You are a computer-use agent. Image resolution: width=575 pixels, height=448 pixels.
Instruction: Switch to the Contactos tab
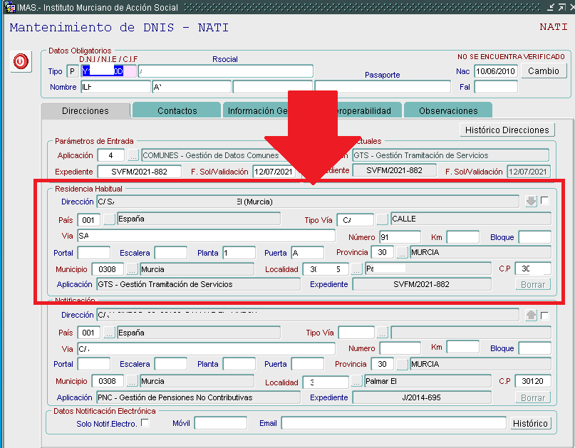(177, 110)
